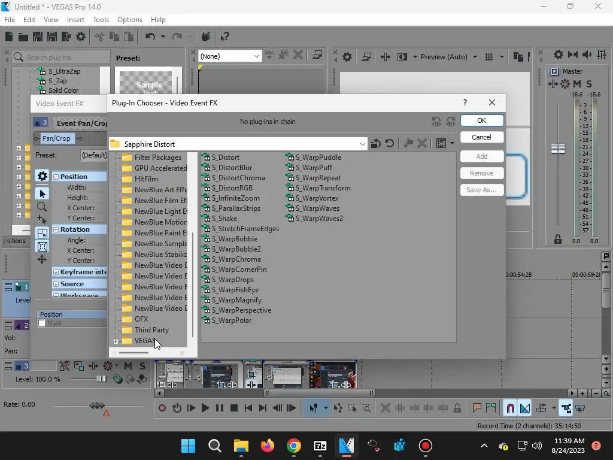Toggle Enable Snapping magnet button

(510, 408)
